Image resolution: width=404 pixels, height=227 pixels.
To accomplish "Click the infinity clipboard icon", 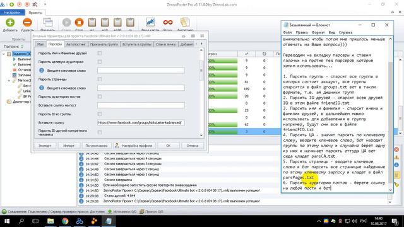I will click(x=130, y=23).
